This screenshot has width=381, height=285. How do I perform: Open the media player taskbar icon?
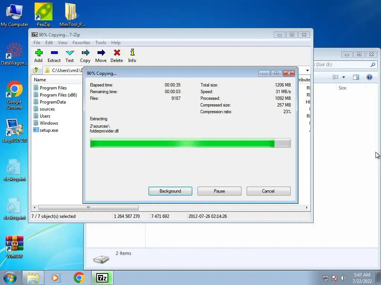pyautogui.click(x=56, y=278)
